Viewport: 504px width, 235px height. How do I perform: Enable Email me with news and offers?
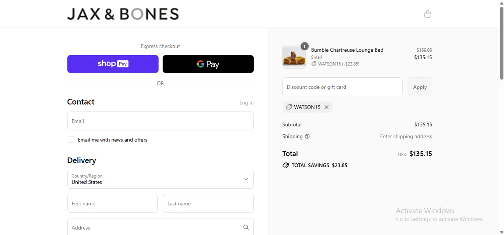point(71,140)
